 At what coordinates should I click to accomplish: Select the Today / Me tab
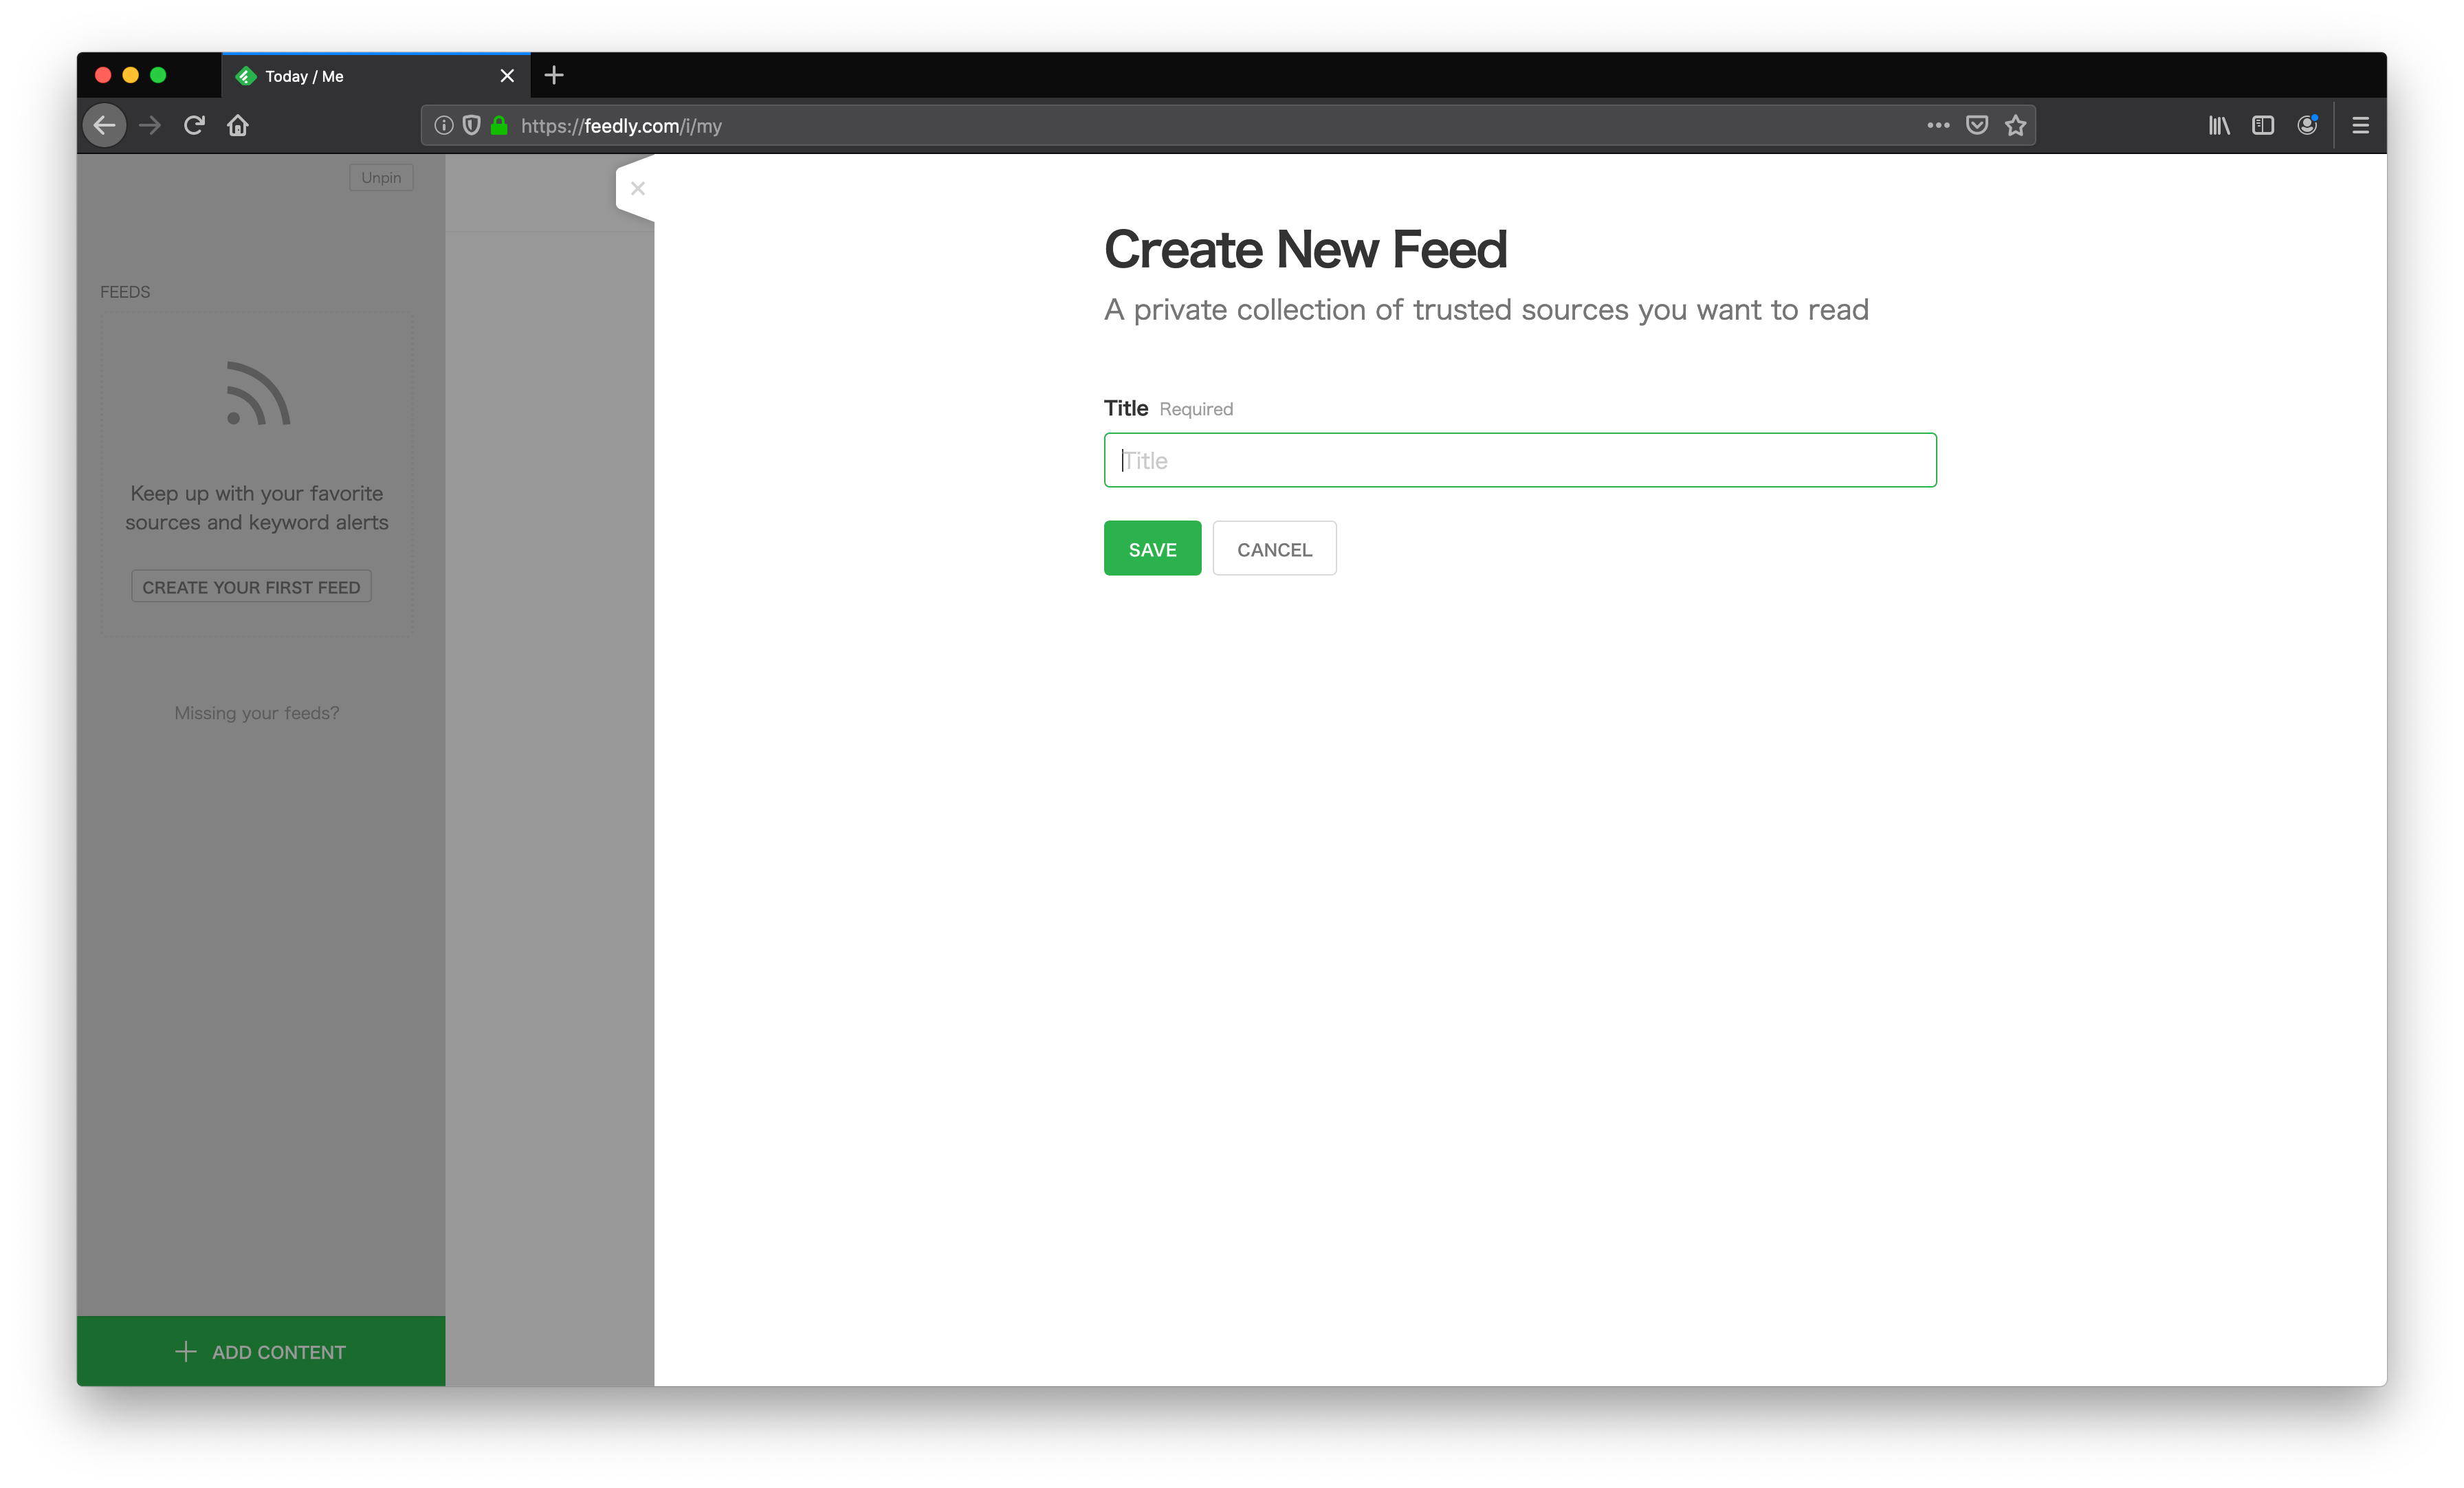click(x=360, y=76)
